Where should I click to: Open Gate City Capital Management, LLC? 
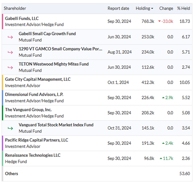point(38,79)
